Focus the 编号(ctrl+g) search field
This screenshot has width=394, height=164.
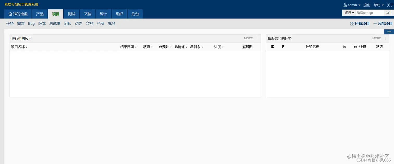point(370,13)
